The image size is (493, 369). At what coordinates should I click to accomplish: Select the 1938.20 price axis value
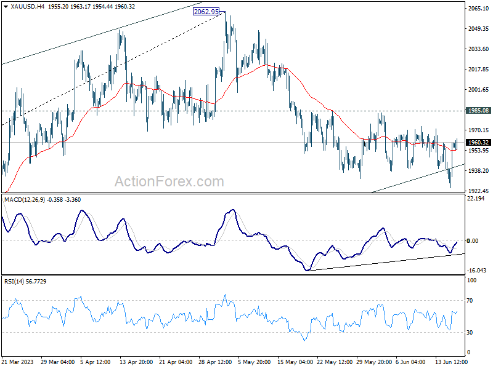coord(479,171)
